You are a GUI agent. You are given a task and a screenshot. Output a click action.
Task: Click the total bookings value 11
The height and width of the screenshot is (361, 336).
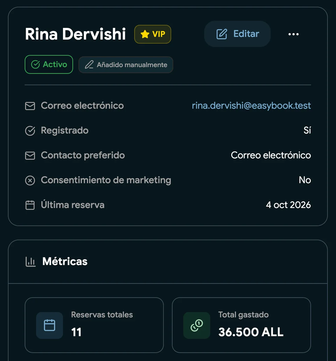click(x=76, y=332)
